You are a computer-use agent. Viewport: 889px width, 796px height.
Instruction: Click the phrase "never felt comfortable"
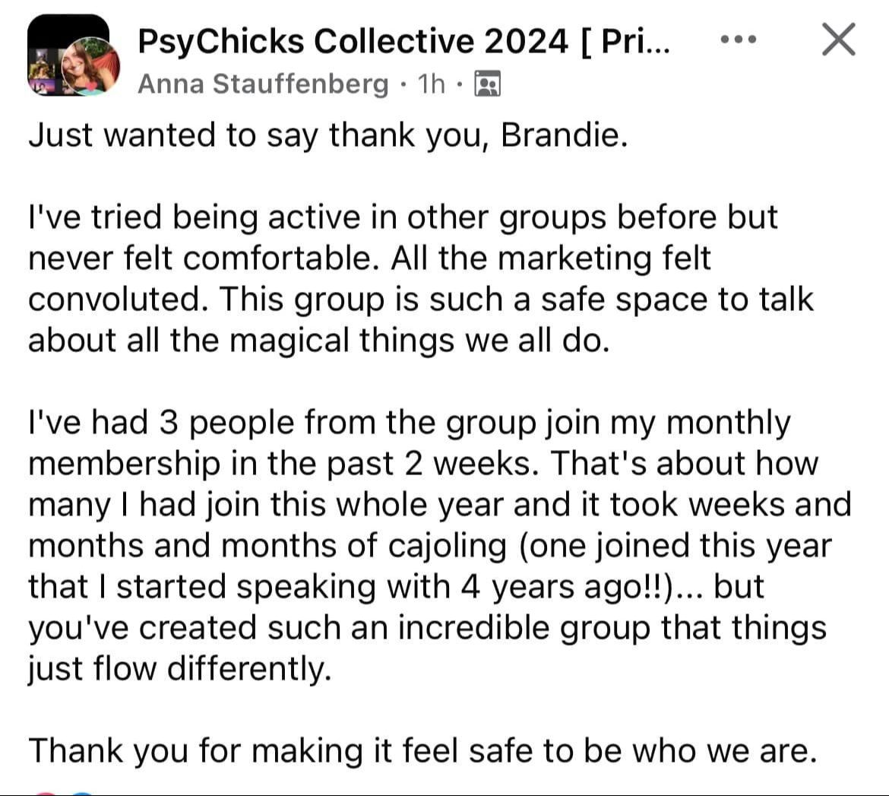204,258
